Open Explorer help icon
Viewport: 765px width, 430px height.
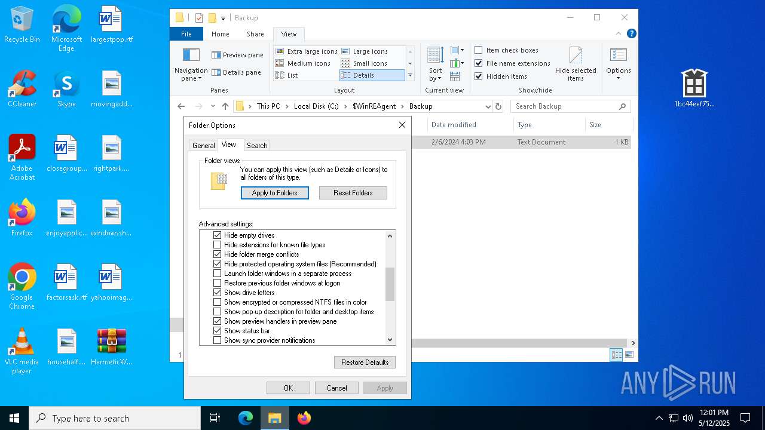(x=631, y=34)
